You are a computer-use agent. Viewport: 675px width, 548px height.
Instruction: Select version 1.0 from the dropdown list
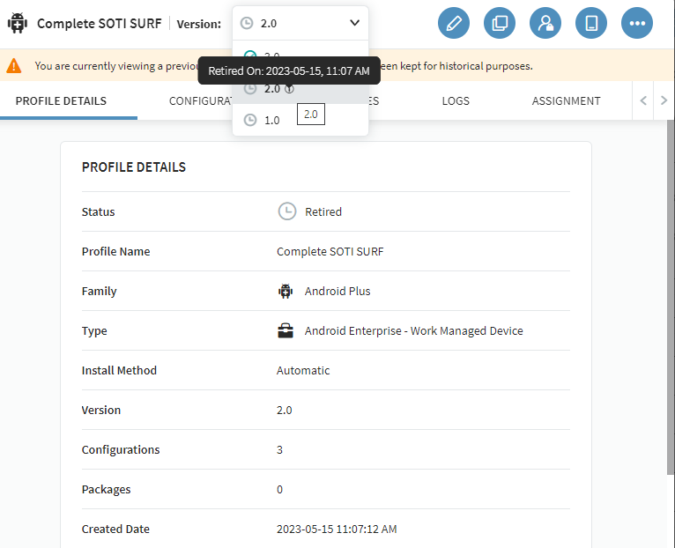pyautogui.click(x=271, y=120)
